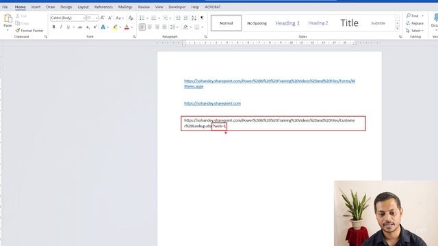This screenshot has width=438, height=246.
Task: Start a numbered list
Action: [153, 18]
